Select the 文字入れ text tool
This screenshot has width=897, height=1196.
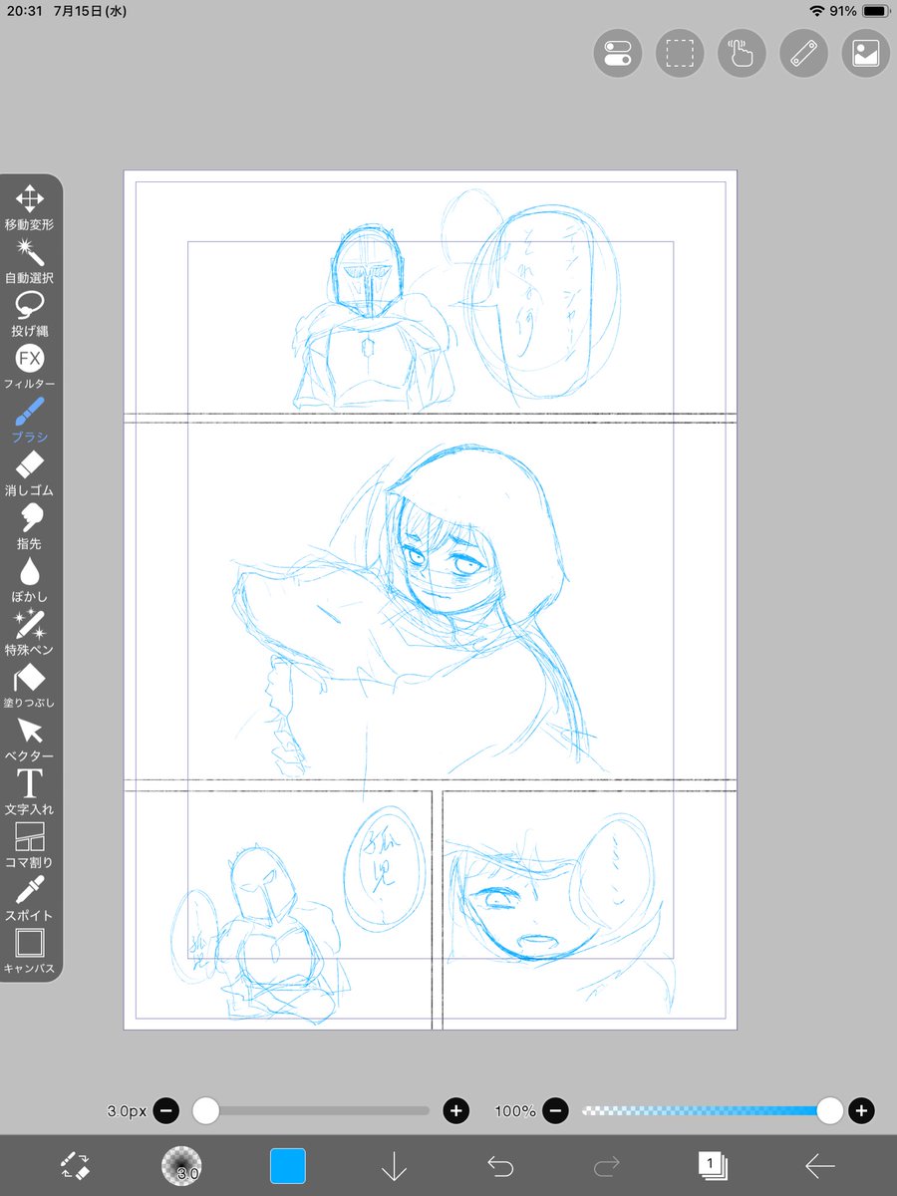pyautogui.click(x=30, y=791)
